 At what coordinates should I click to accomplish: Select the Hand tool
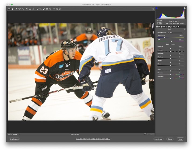(12, 9)
